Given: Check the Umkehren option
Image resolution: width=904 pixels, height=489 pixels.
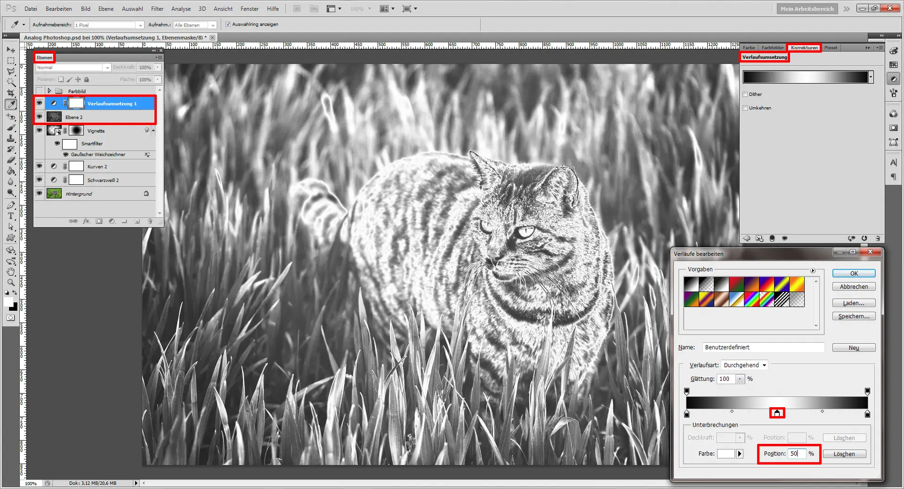Looking at the screenshot, I should (746, 108).
